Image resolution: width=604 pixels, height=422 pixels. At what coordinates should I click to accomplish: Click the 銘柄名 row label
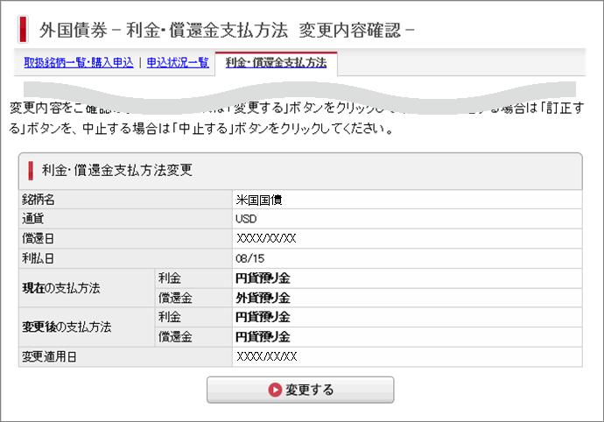38,200
